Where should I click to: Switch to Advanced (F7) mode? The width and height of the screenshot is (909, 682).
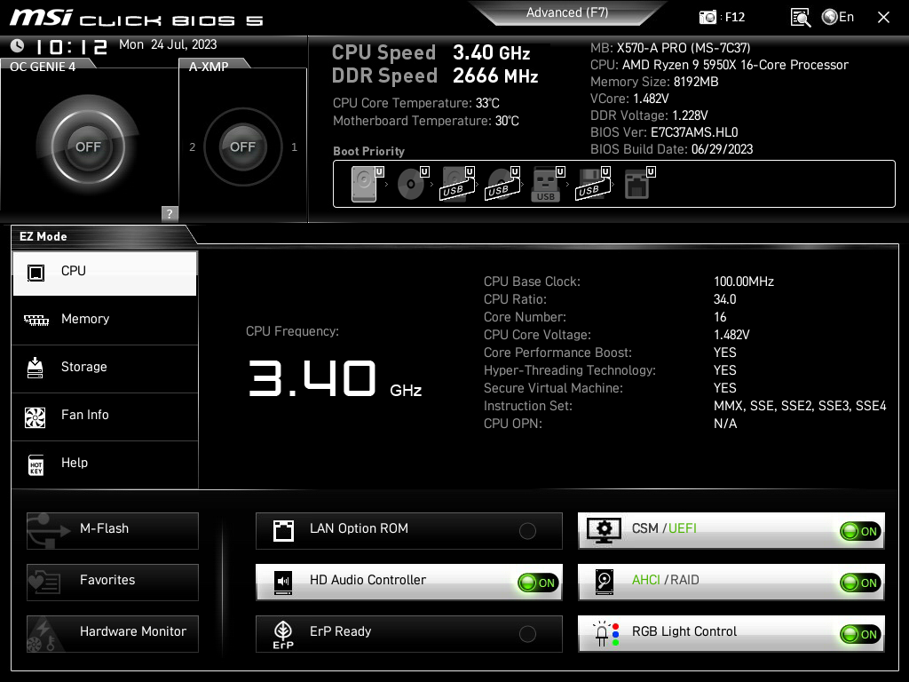tap(567, 12)
